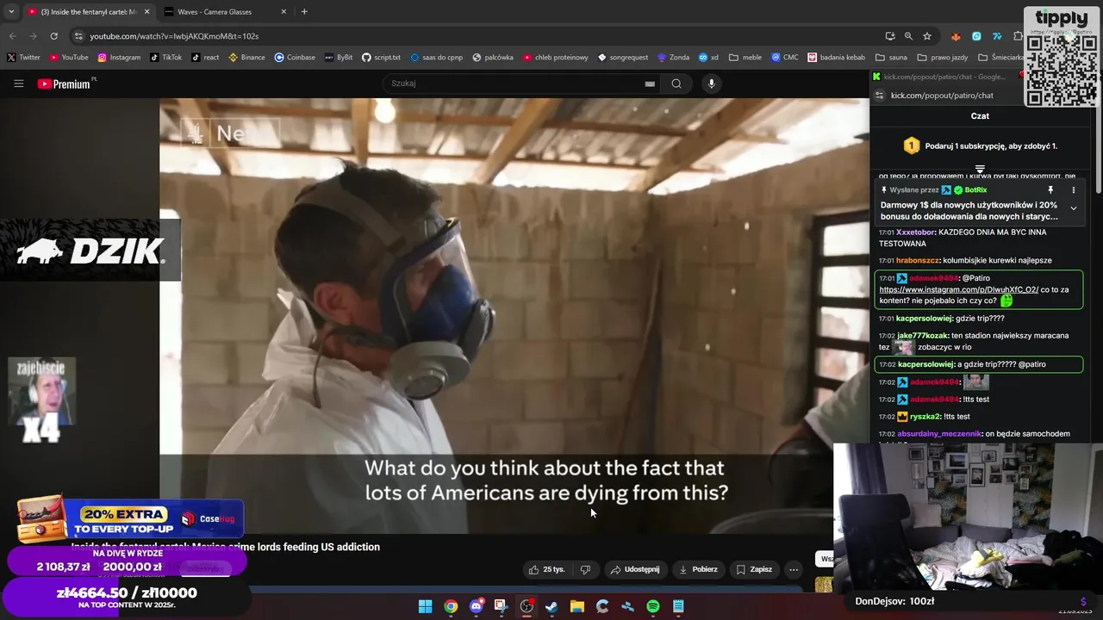Open the zoom magnifier in address bar
Screen dimensions: 1103x620
pos(908,36)
